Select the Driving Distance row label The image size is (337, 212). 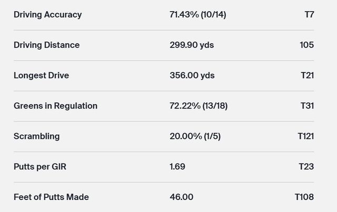[46, 45]
